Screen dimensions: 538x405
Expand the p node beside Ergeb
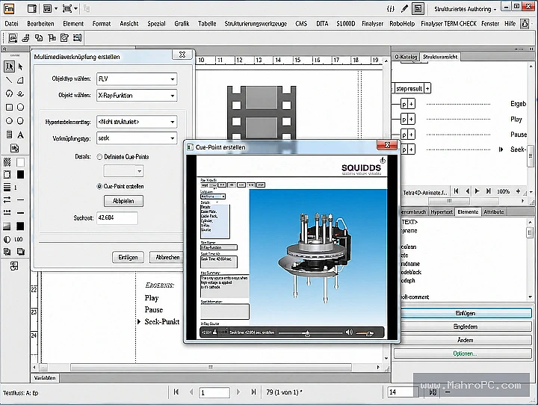point(411,104)
